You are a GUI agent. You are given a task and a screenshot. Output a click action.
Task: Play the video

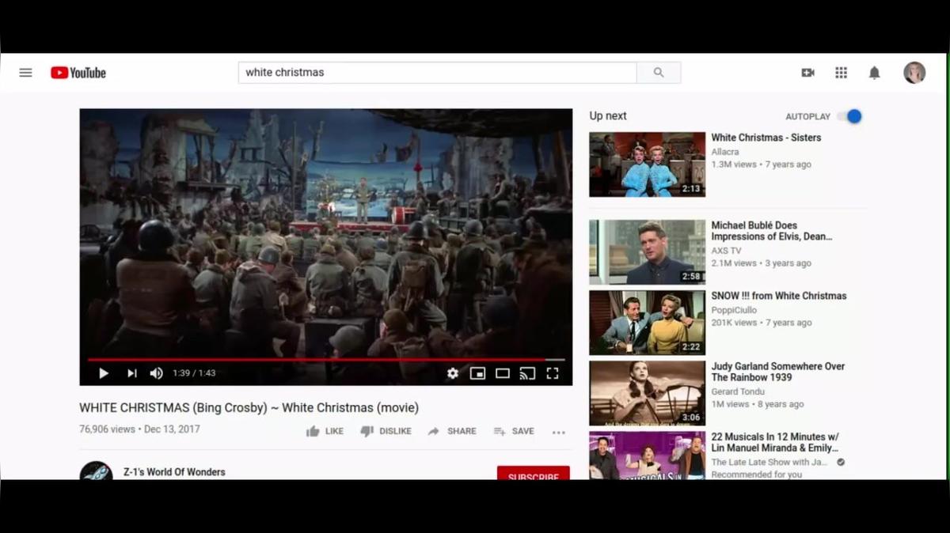point(104,373)
